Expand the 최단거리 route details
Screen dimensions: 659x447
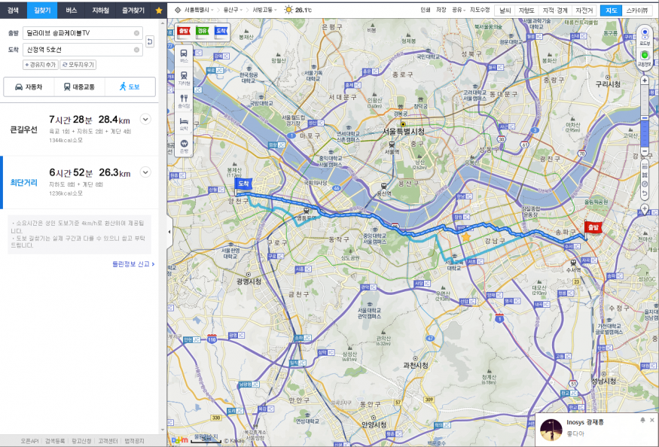tap(145, 172)
